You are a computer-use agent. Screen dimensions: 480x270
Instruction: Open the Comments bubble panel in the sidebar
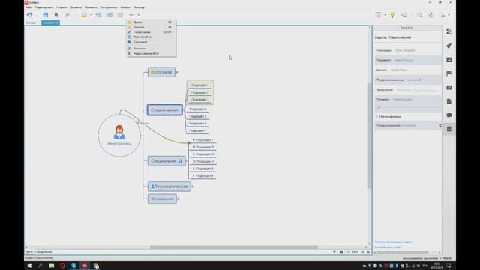point(449,115)
